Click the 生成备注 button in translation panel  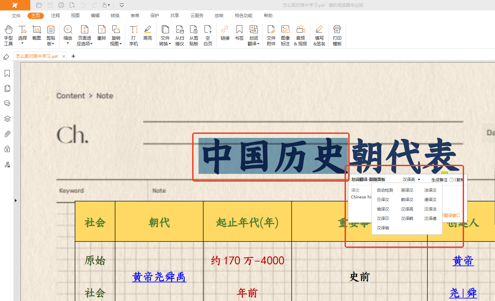439,180
